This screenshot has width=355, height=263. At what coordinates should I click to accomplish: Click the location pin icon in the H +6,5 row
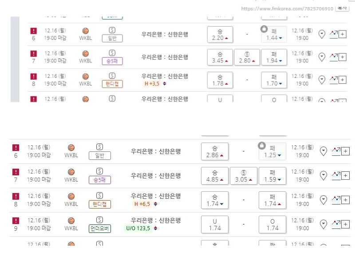click(323, 200)
